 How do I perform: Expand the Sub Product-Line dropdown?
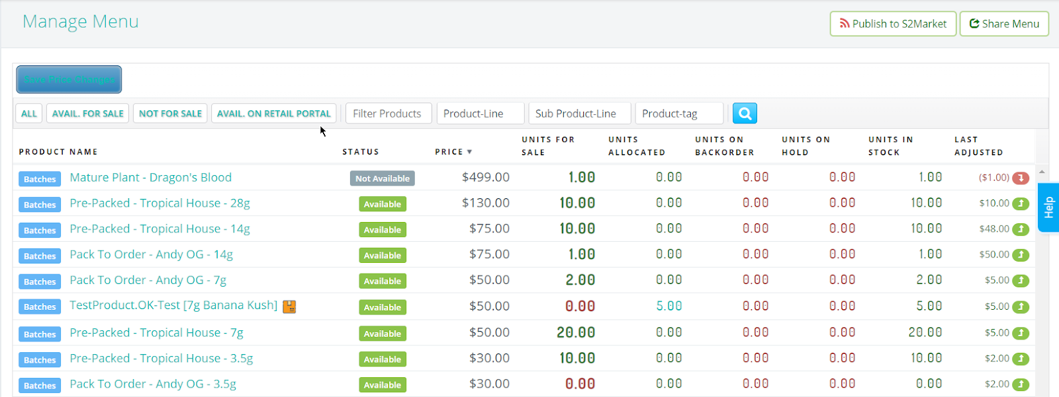[x=579, y=114]
